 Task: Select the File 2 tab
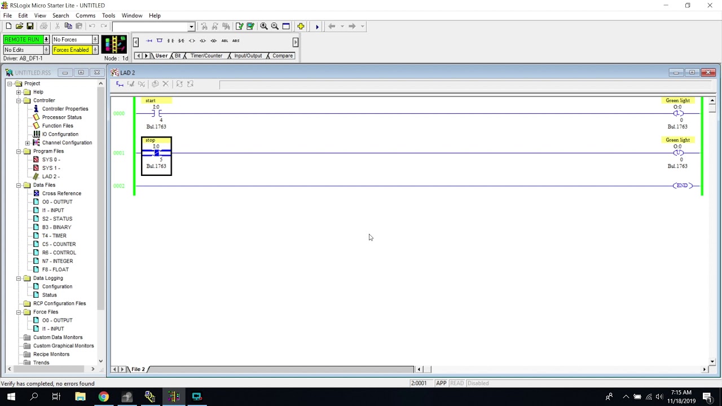point(138,369)
